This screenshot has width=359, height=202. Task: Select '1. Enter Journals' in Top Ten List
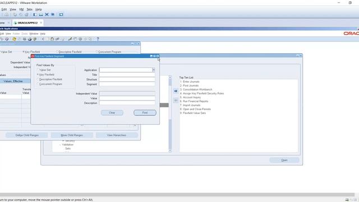[x=190, y=82]
